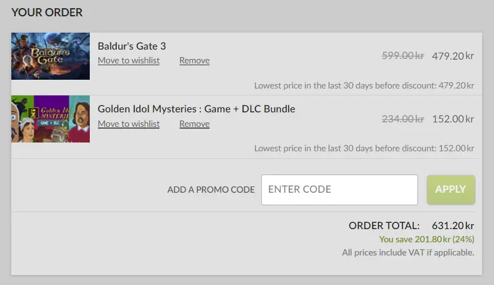Click the Golden Idol Mysteries bundle title
494x285 pixels.
(196, 109)
